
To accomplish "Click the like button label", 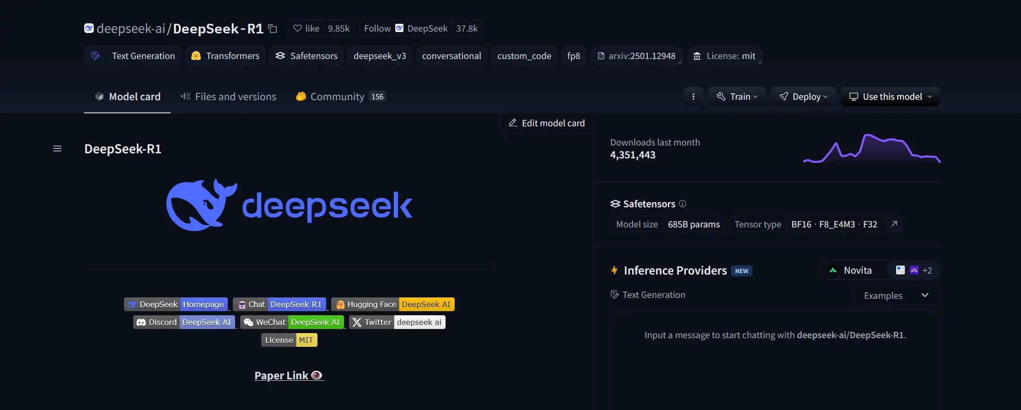I will [312, 28].
